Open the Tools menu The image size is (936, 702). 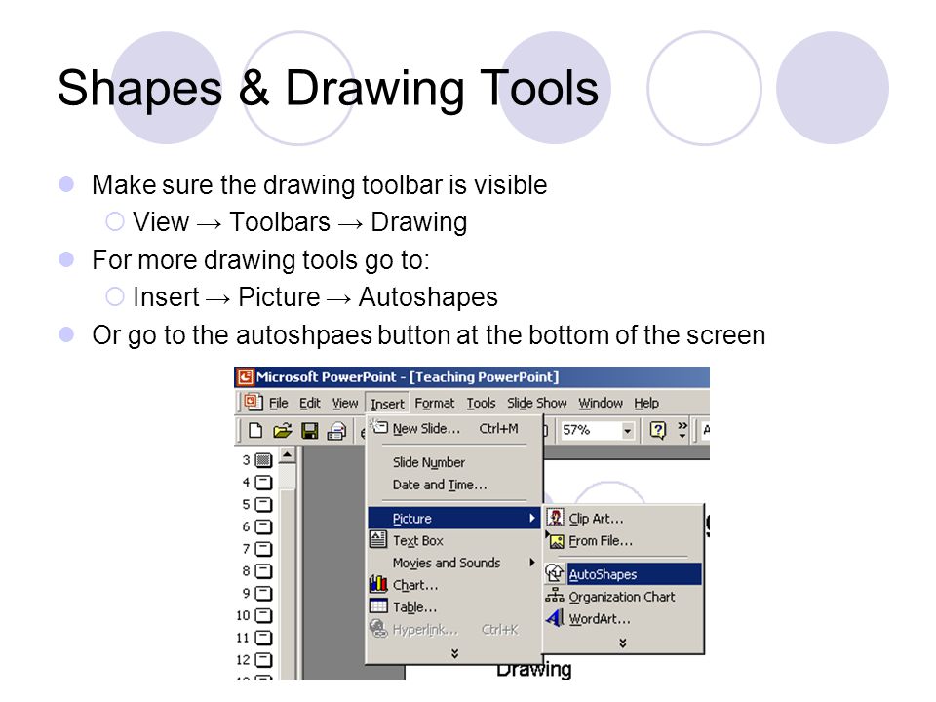(x=481, y=404)
